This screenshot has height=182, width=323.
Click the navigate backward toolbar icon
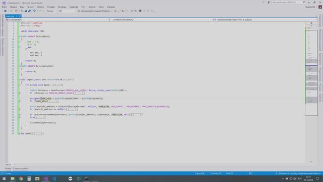[6, 11]
